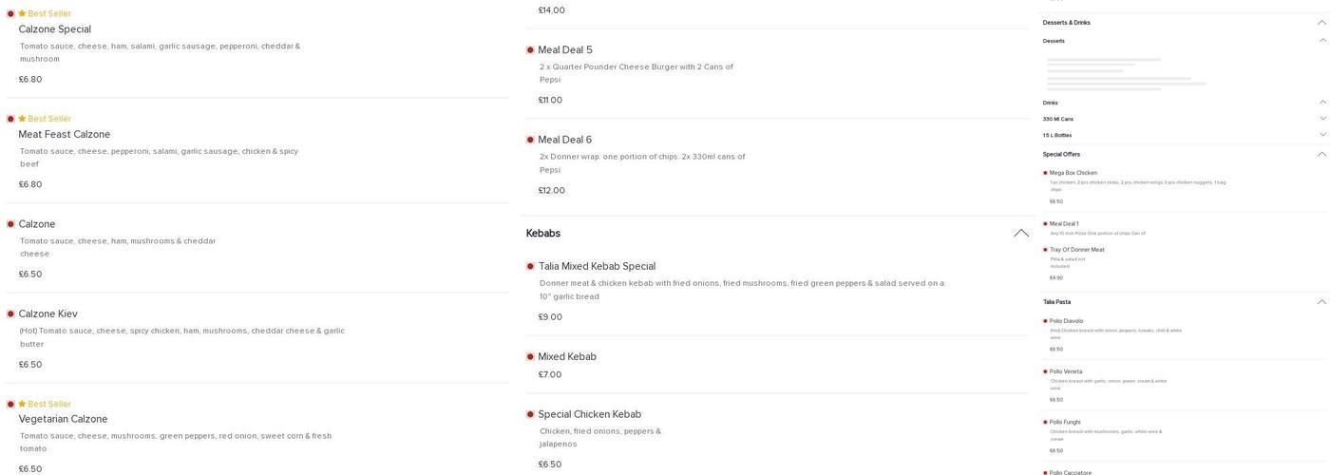Open Tray Of Donner Meat offer

coord(1076,250)
